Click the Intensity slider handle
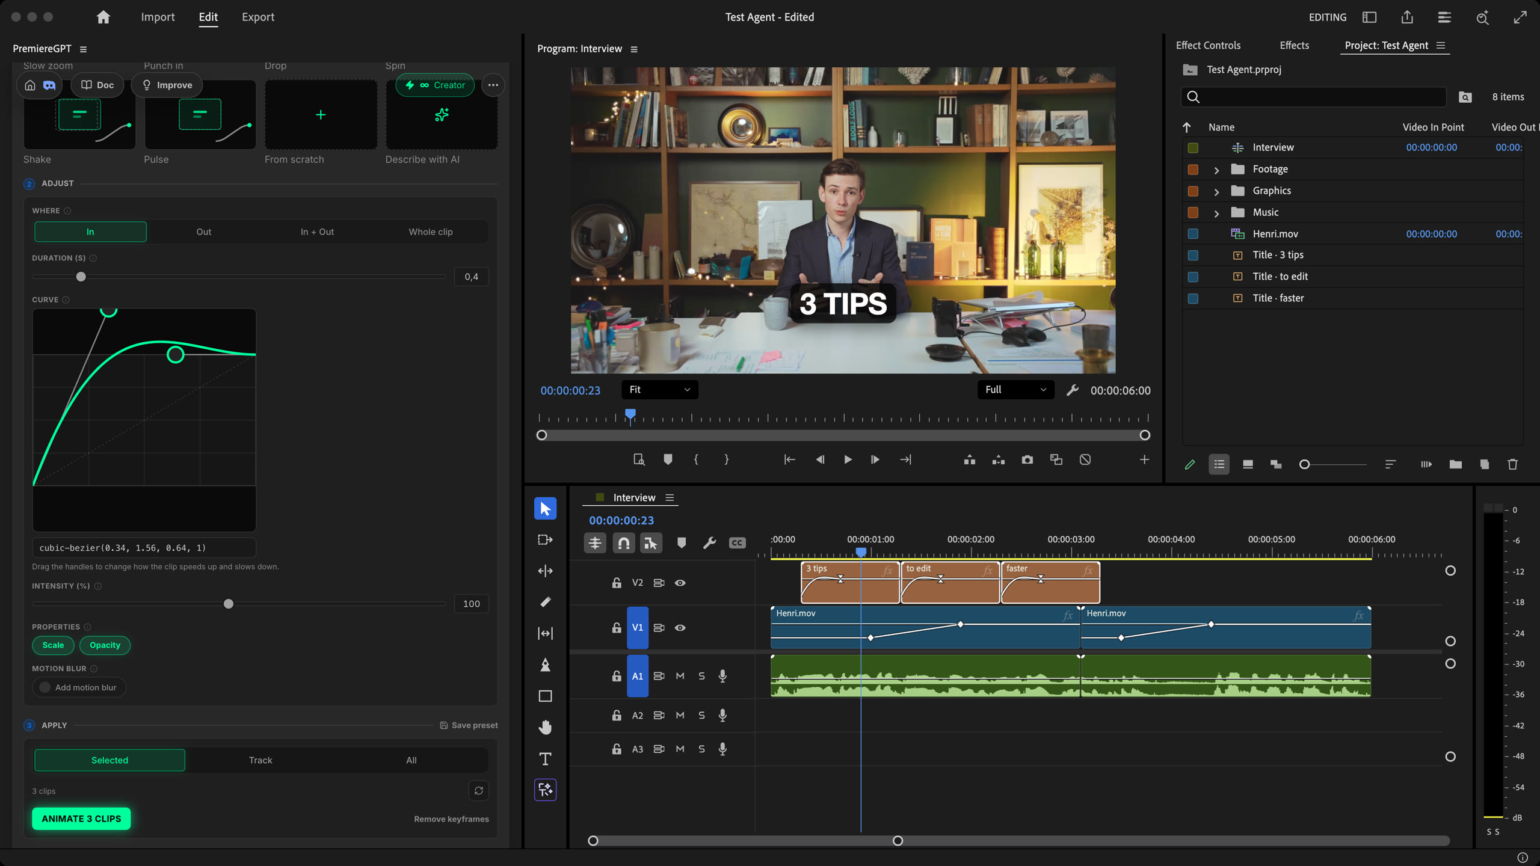 (x=229, y=604)
